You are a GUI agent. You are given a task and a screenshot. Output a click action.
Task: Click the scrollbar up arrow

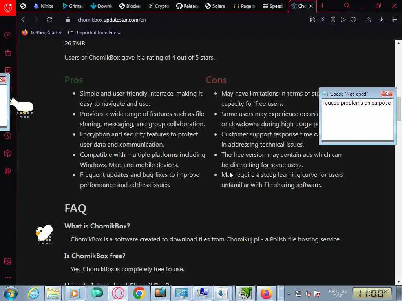399,43
